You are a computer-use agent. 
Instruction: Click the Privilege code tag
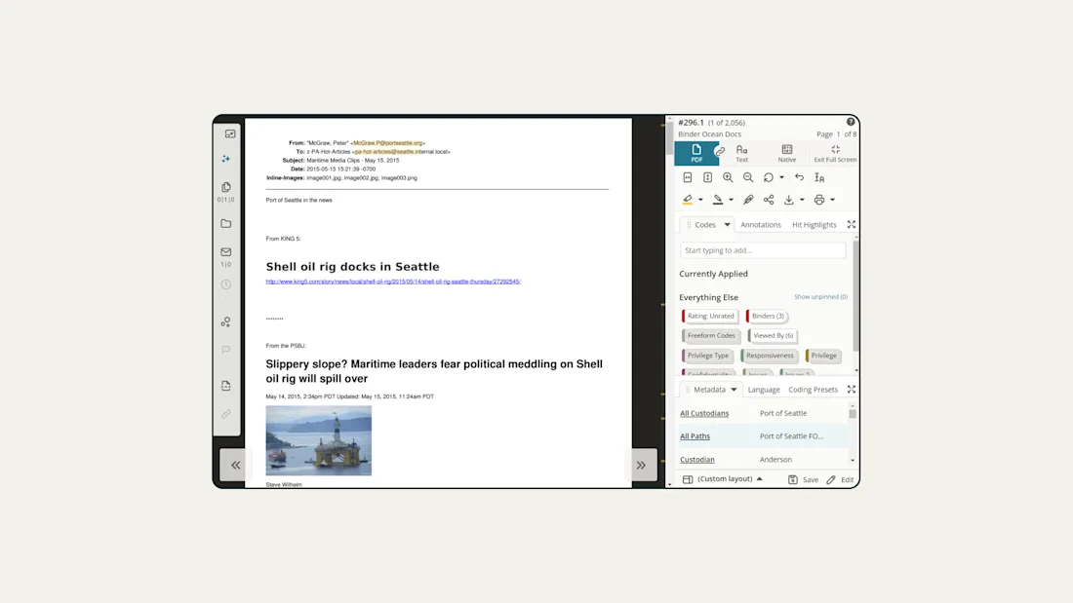click(823, 356)
